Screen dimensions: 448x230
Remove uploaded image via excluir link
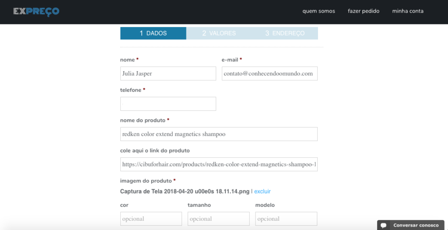262,192
